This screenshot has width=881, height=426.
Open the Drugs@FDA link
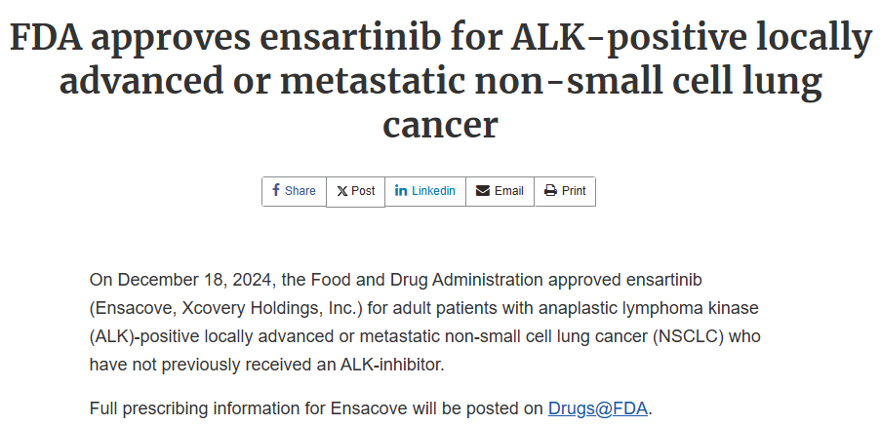(x=598, y=408)
